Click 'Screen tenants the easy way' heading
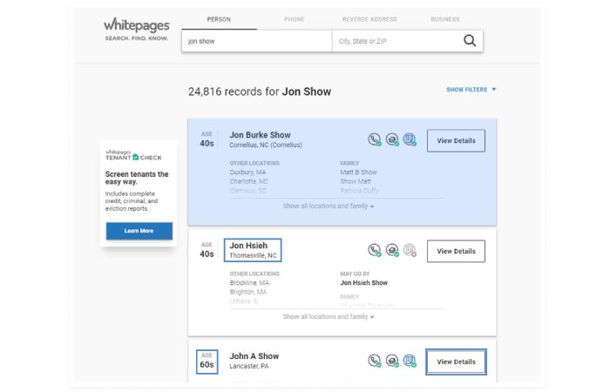610x392 pixels. point(137,178)
